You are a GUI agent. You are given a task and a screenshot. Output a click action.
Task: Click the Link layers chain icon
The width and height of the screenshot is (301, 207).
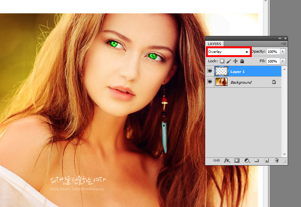click(x=217, y=160)
